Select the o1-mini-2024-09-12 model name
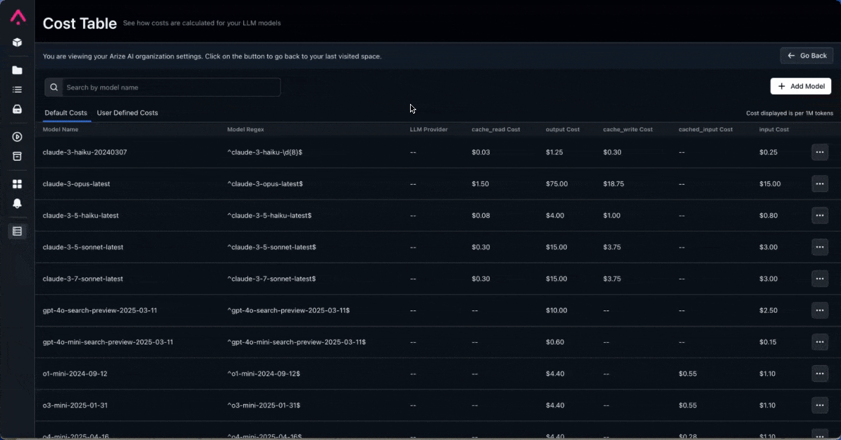 (75, 373)
